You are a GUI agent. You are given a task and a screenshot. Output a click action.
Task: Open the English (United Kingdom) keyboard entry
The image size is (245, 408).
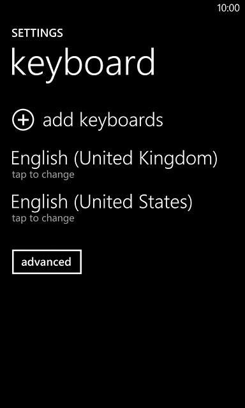(114, 164)
